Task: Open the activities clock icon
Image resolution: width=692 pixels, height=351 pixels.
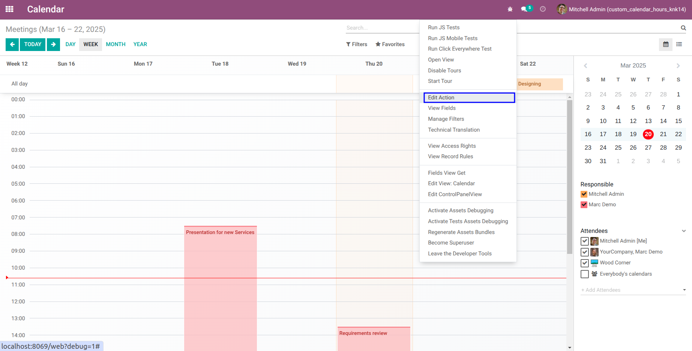Action: coord(543,9)
